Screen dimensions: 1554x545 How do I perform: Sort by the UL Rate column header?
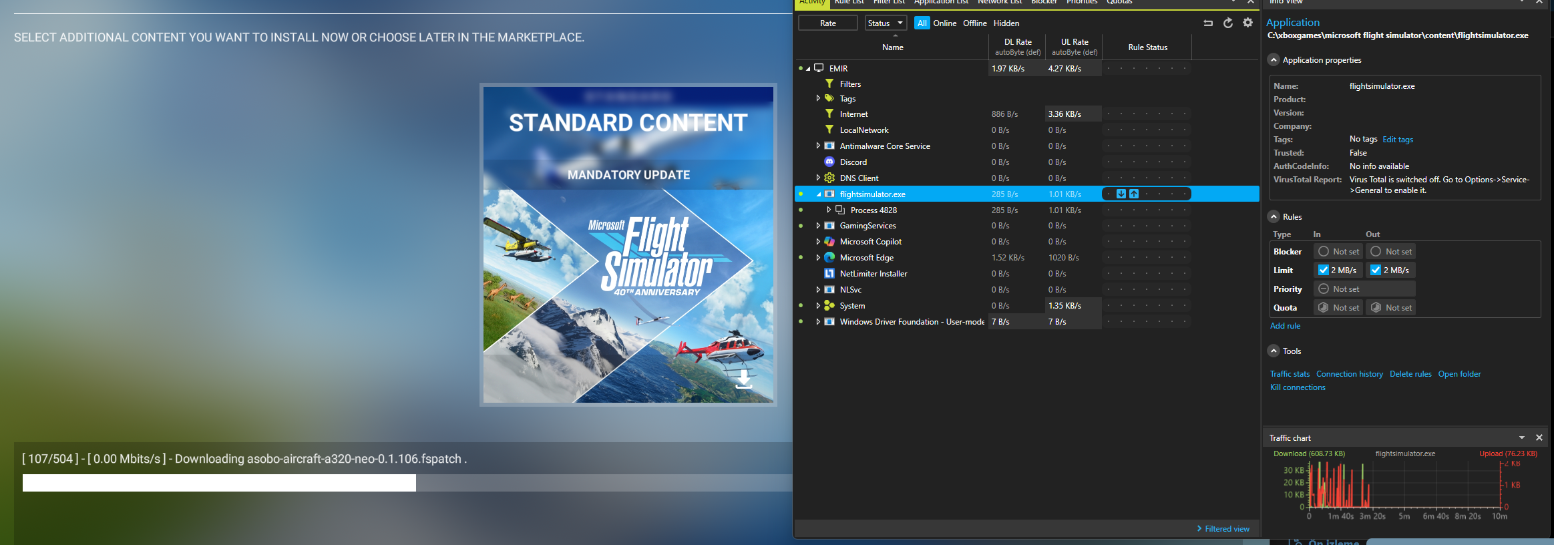[1075, 47]
